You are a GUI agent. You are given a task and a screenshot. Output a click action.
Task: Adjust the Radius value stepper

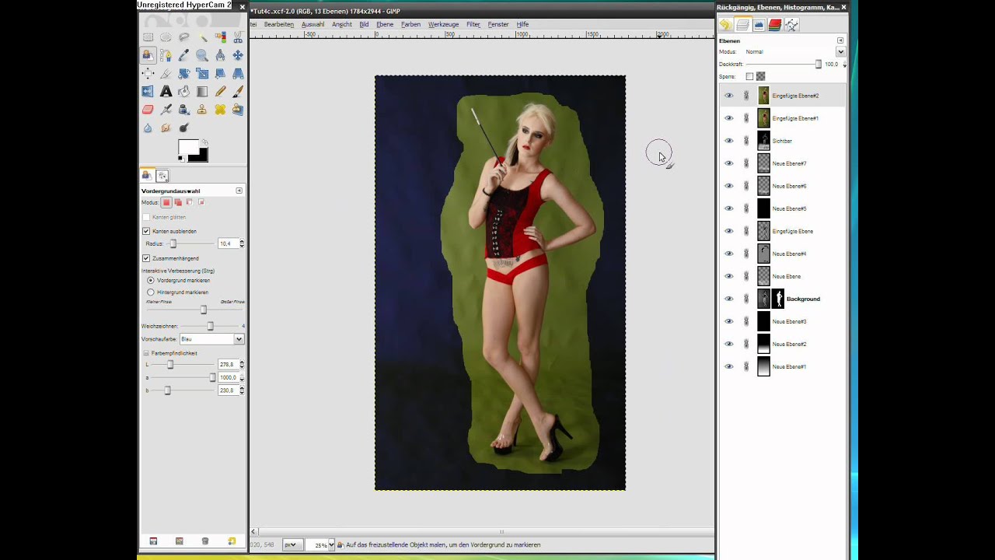tap(242, 243)
